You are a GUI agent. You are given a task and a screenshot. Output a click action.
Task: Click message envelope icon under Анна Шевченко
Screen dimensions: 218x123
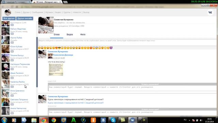(x=12, y=96)
